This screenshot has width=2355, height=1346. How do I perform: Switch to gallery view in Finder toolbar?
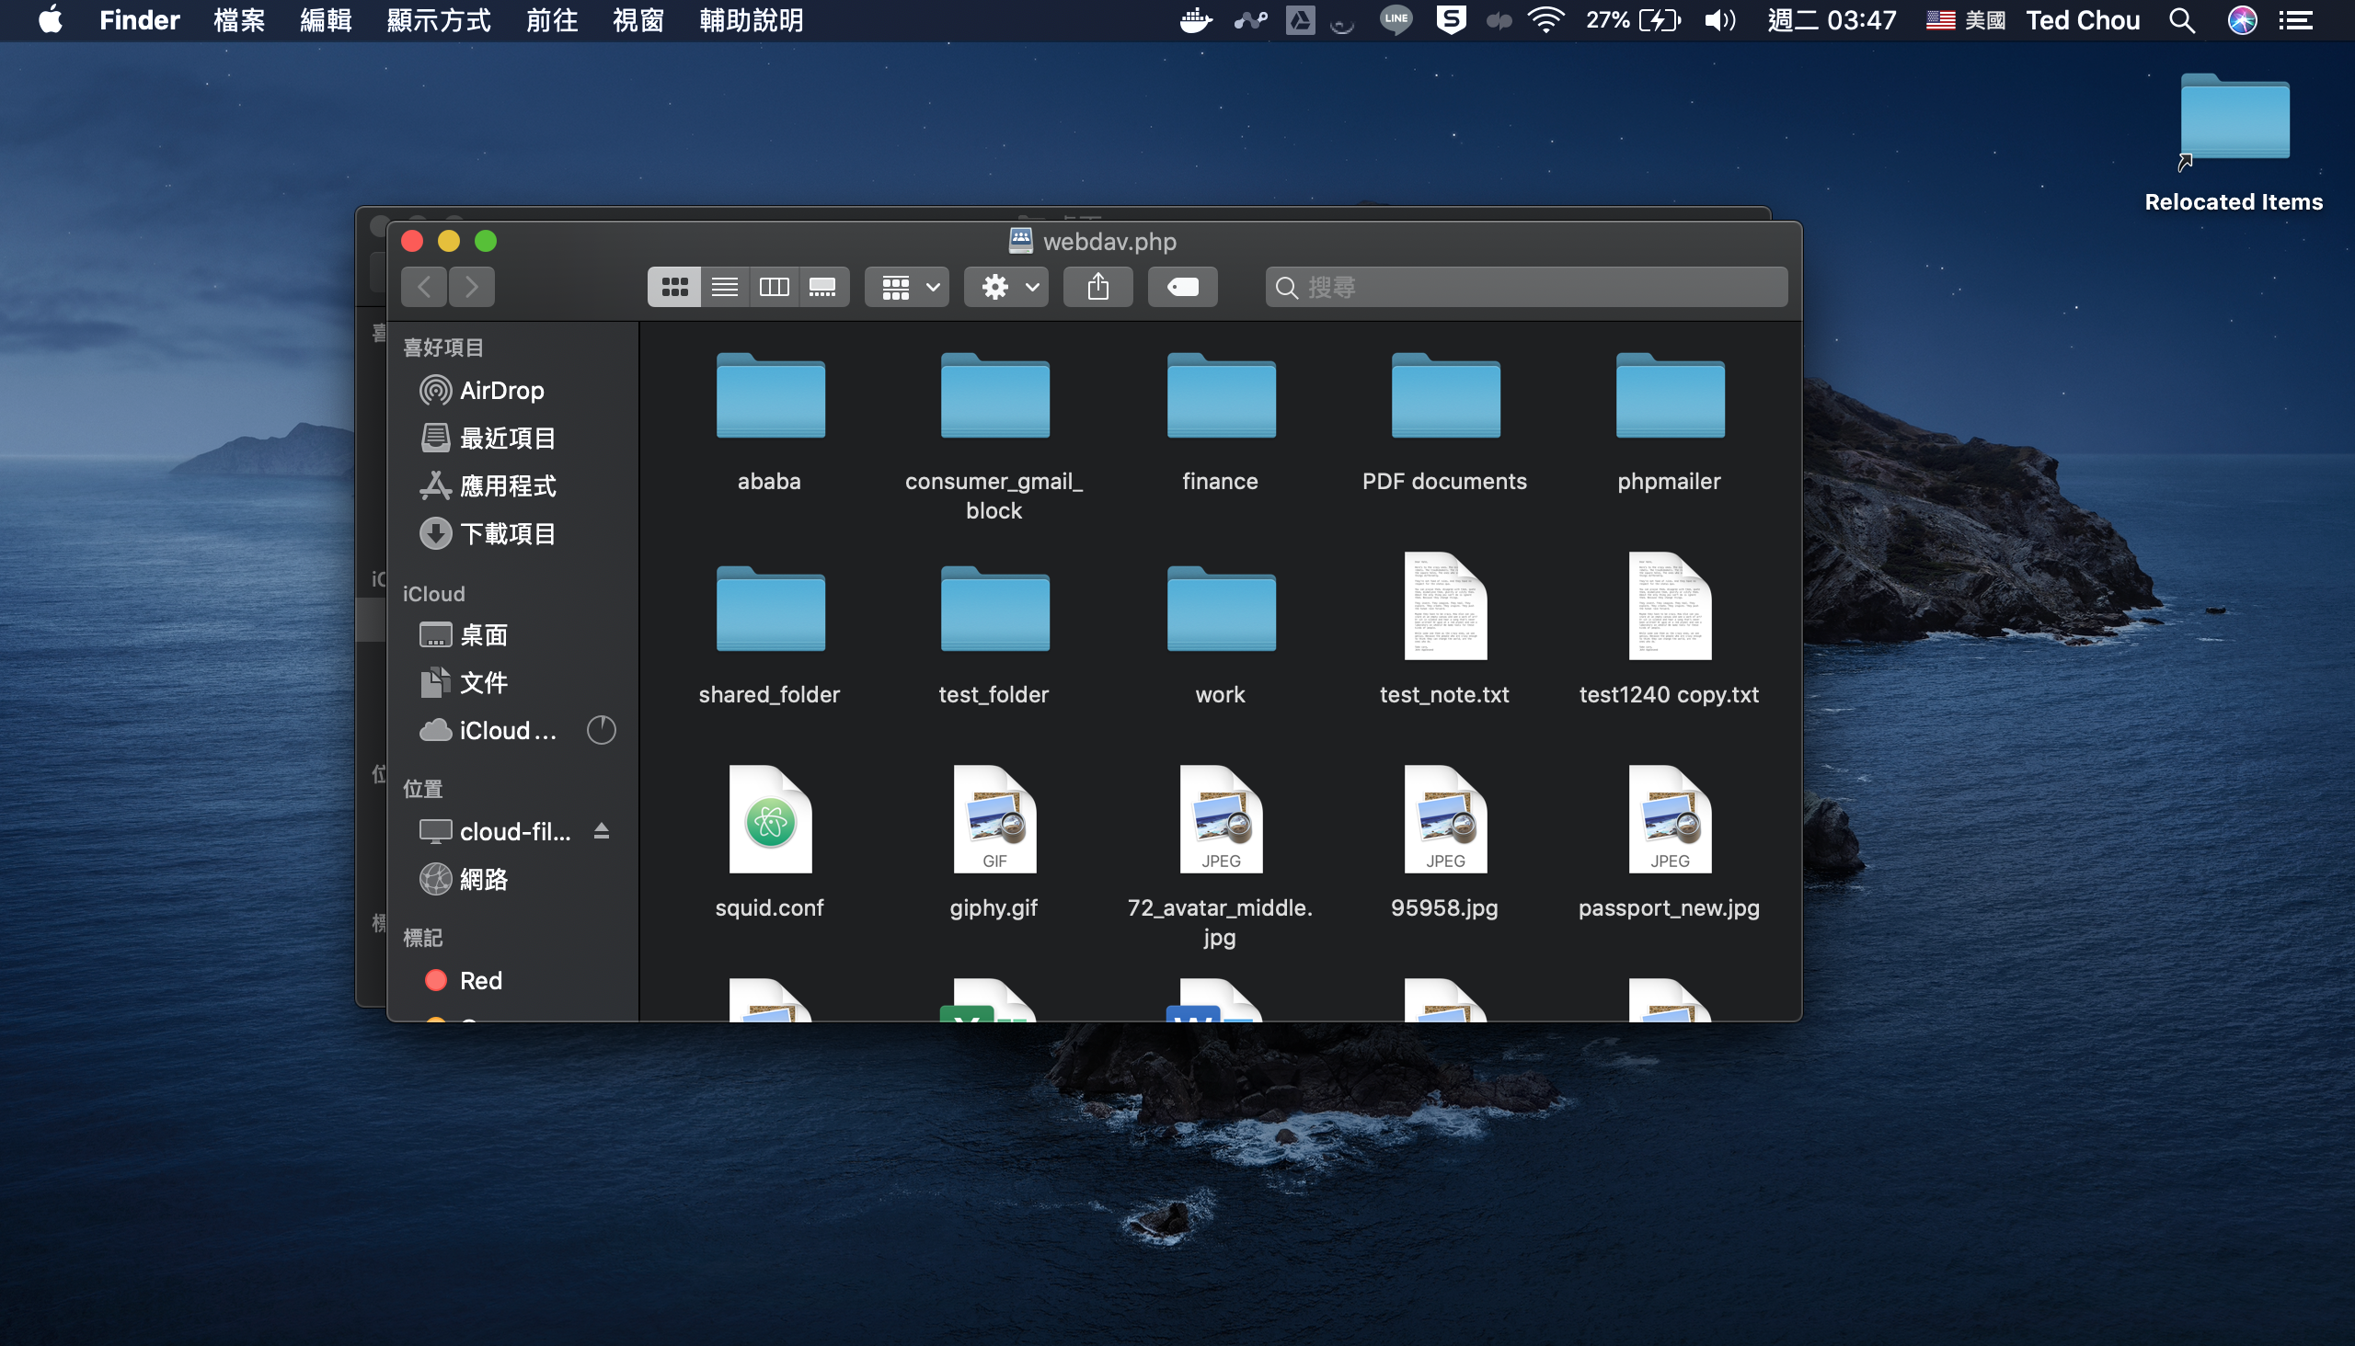point(822,288)
